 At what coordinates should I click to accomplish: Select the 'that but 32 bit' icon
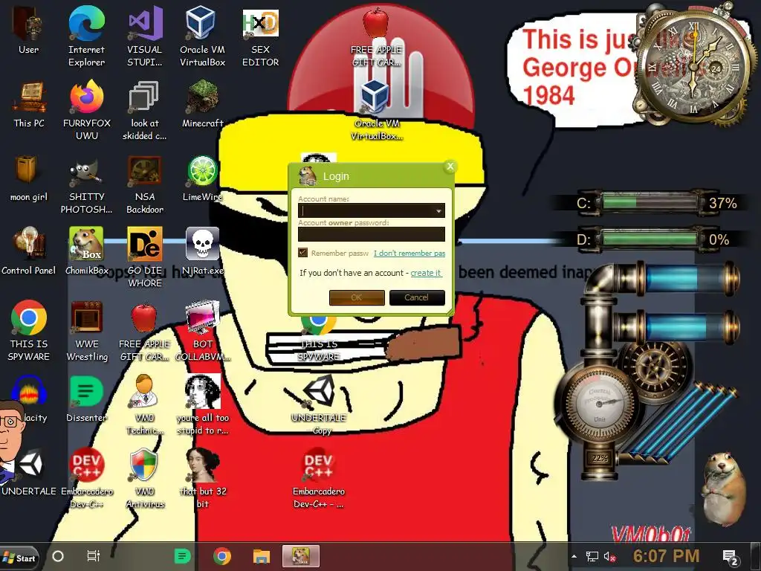[202, 478]
